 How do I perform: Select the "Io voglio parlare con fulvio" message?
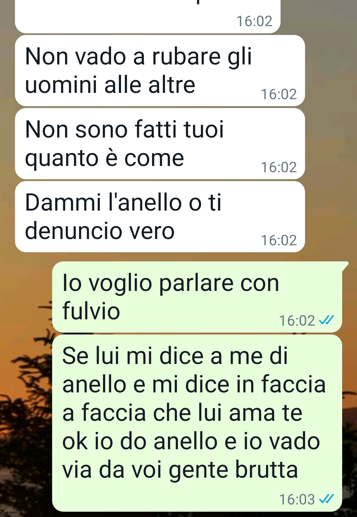click(197, 297)
